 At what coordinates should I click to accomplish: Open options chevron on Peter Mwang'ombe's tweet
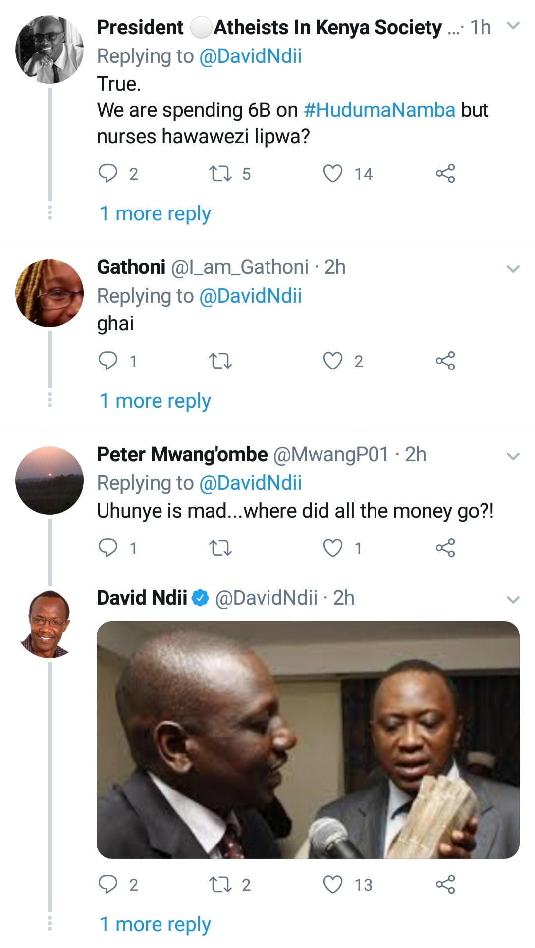513,456
